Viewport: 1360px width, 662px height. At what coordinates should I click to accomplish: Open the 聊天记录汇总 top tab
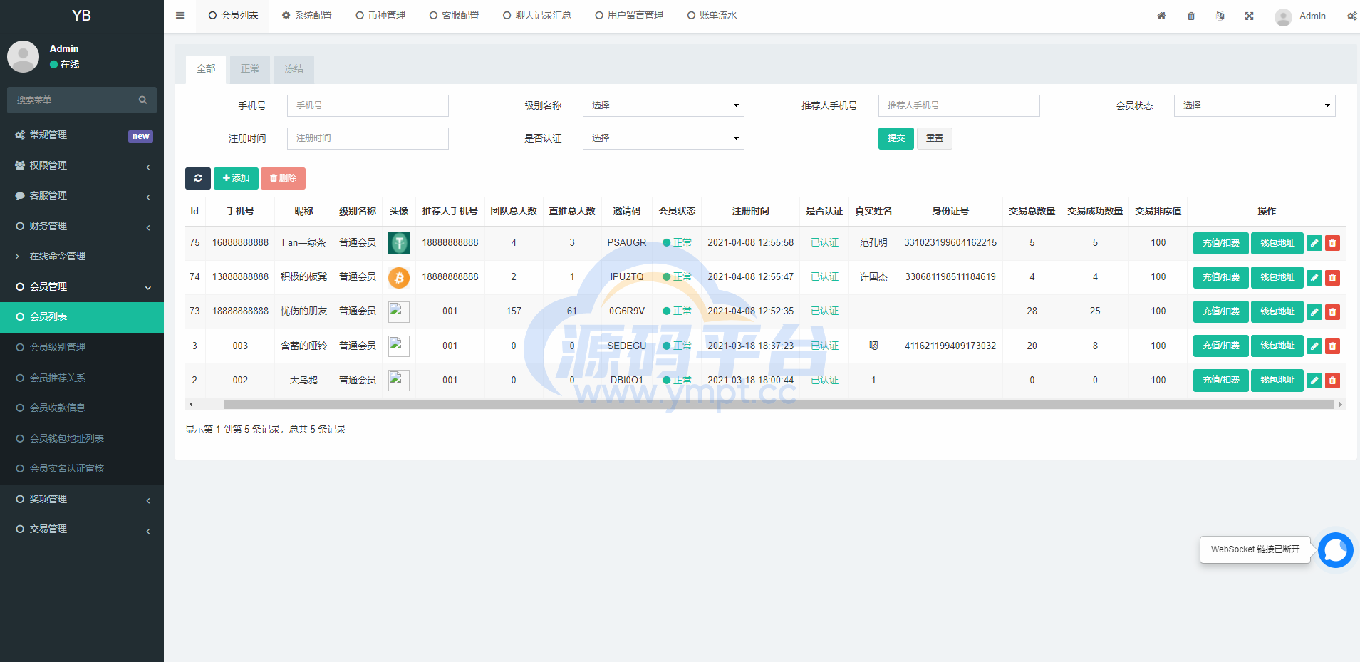[537, 16]
